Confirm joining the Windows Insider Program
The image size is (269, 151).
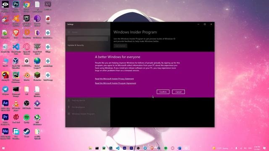(163, 92)
